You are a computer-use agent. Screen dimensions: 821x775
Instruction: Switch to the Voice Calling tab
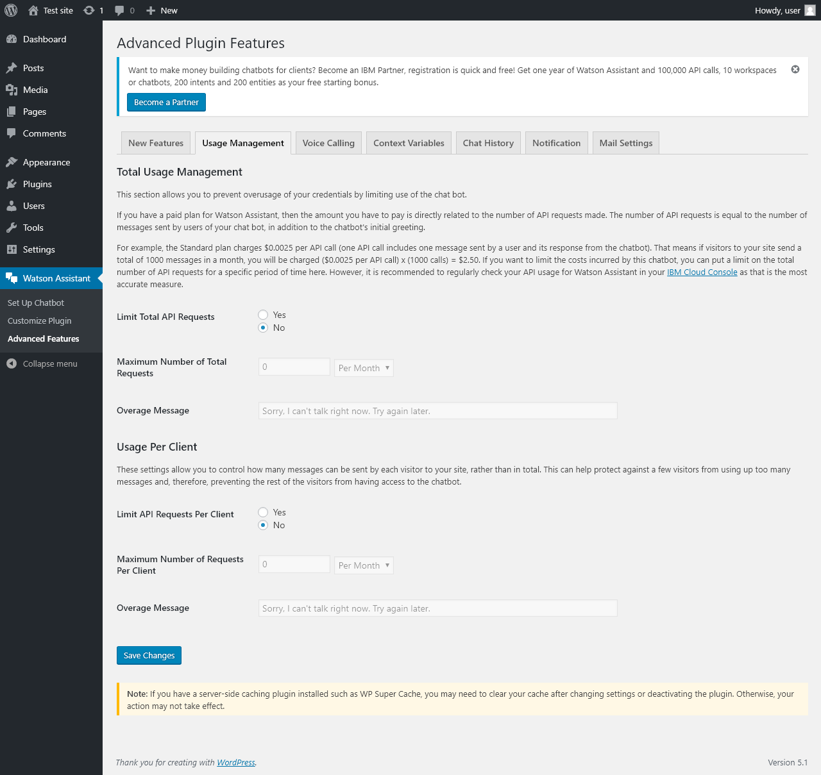click(x=328, y=143)
